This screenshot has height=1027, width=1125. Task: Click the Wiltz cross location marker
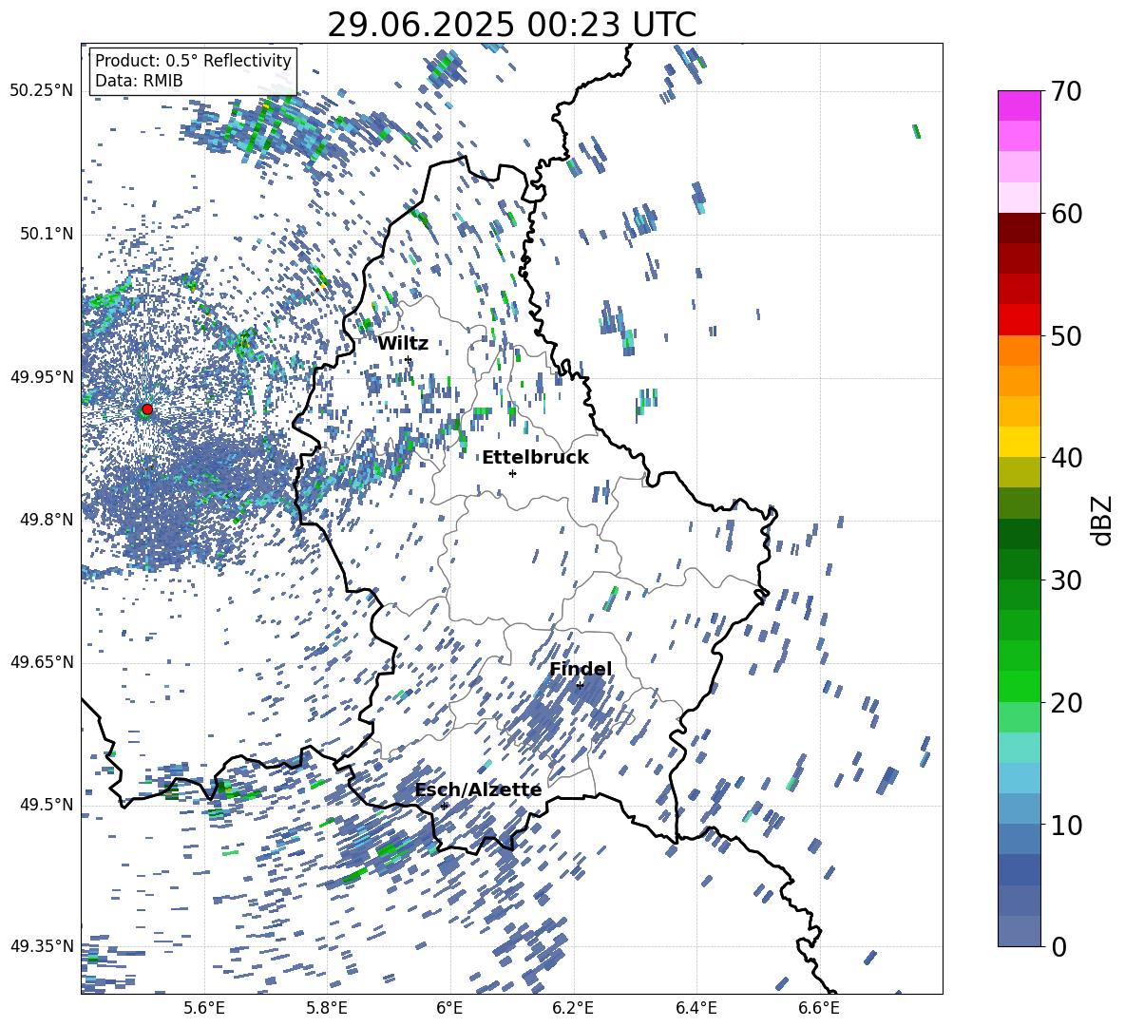point(409,359)
